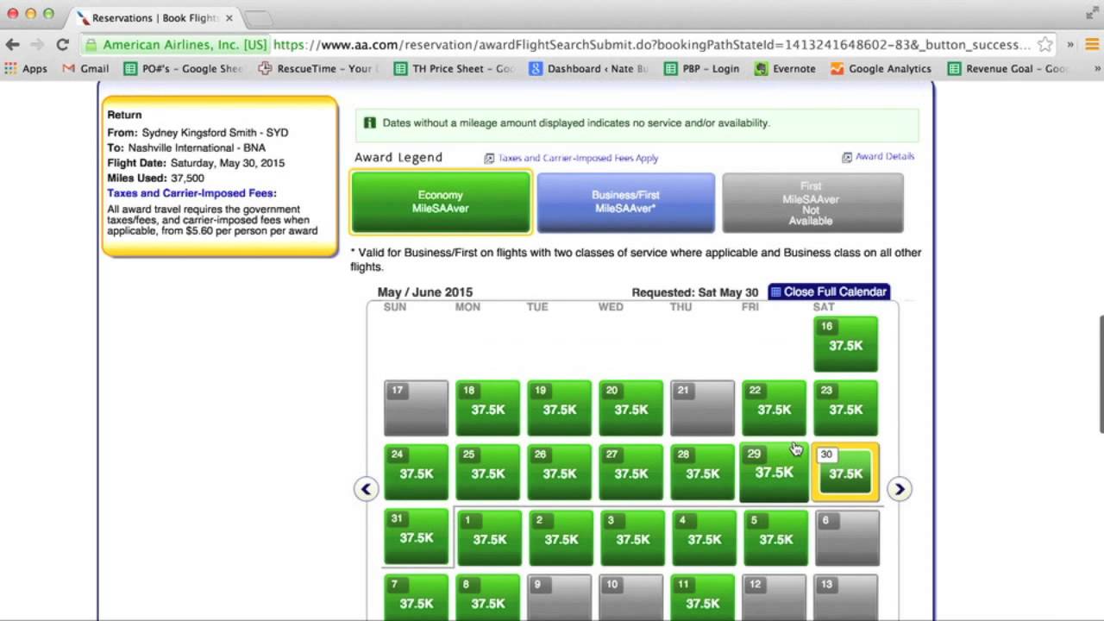Select June 7 at 37.5K
The height and width of the screenshot is (621, 1104).
click(x=416, y=597)
